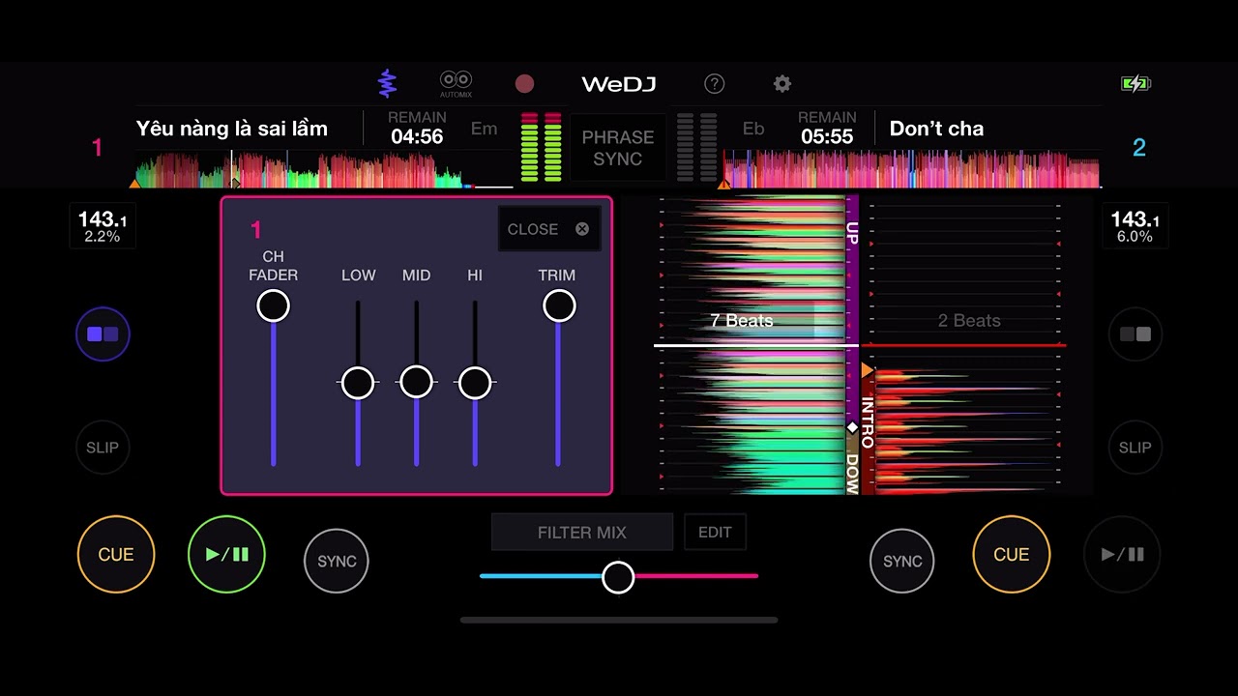This screenshot has height=696, width=1238.
Task: Click the LOW EQ knob
Action: point(358,383)
